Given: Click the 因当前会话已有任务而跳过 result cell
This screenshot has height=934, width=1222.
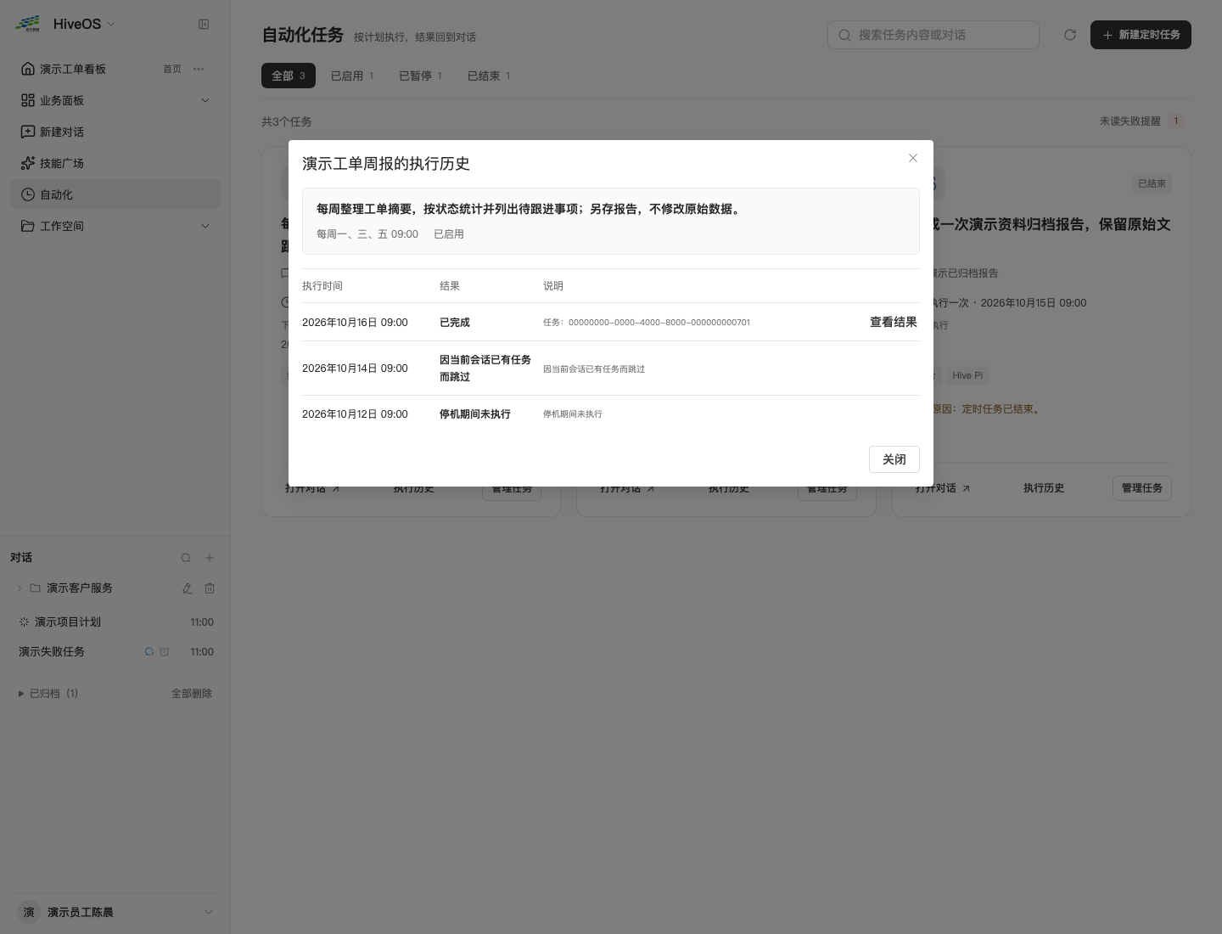Looking at the screenshot, I should 485,369.
